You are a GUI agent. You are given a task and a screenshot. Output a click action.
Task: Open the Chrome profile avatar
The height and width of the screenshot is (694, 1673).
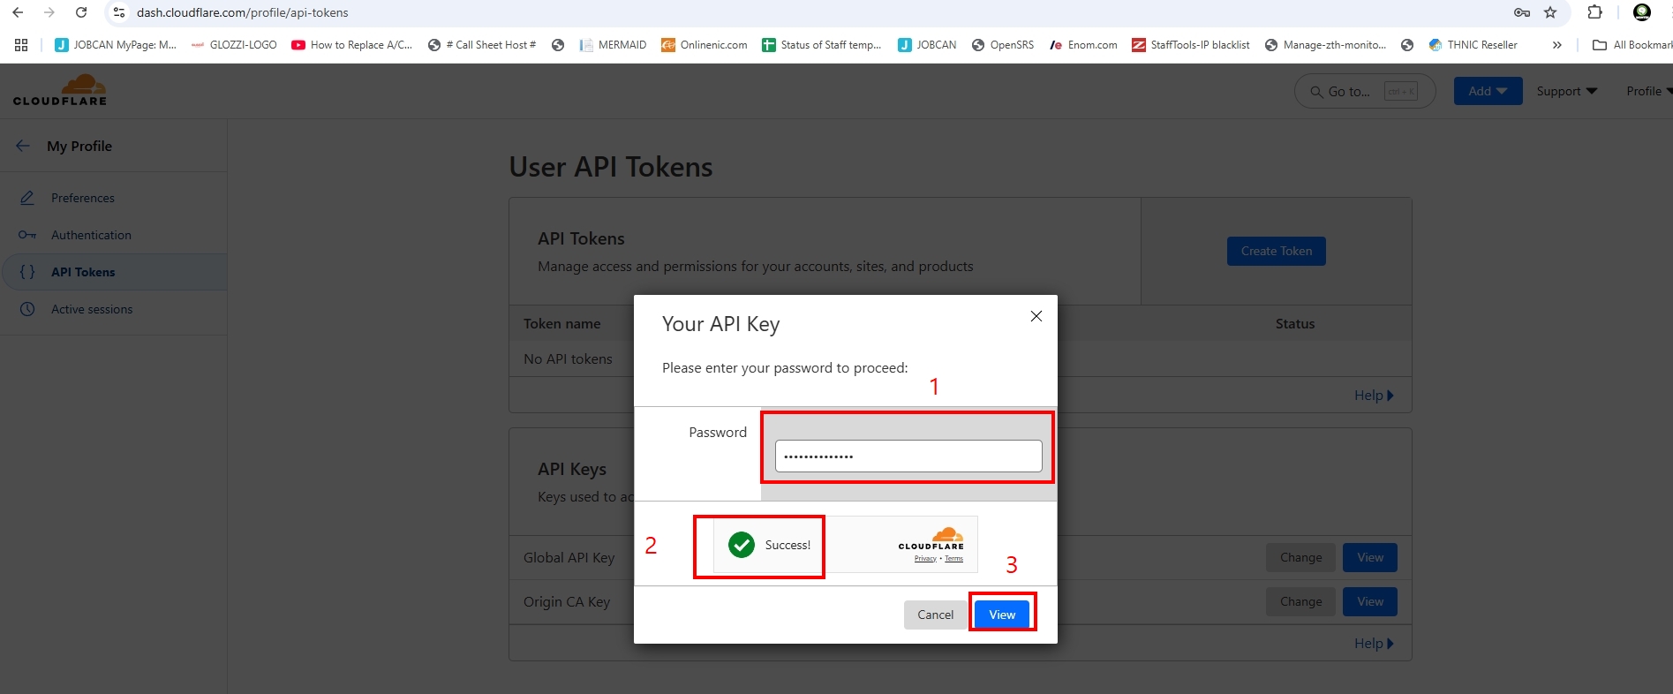[1642, 12]
